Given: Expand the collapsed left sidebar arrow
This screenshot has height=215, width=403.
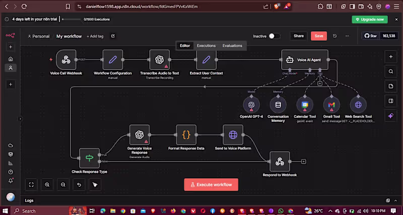Looking at the screenshot, I should coord(20,119).
